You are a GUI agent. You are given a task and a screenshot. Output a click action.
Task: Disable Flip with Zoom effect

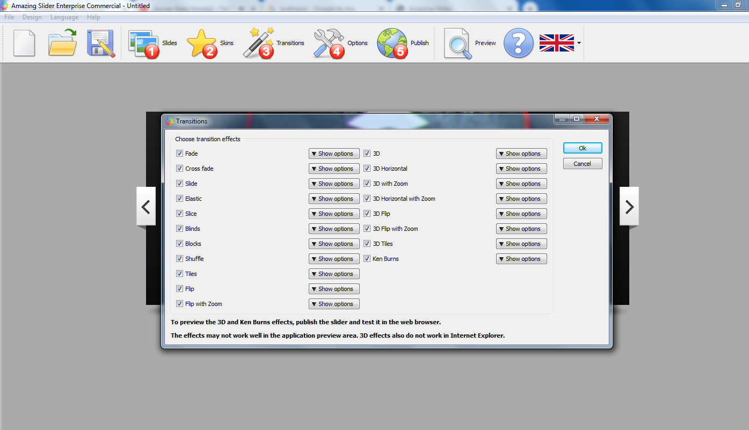click(180, 304)
